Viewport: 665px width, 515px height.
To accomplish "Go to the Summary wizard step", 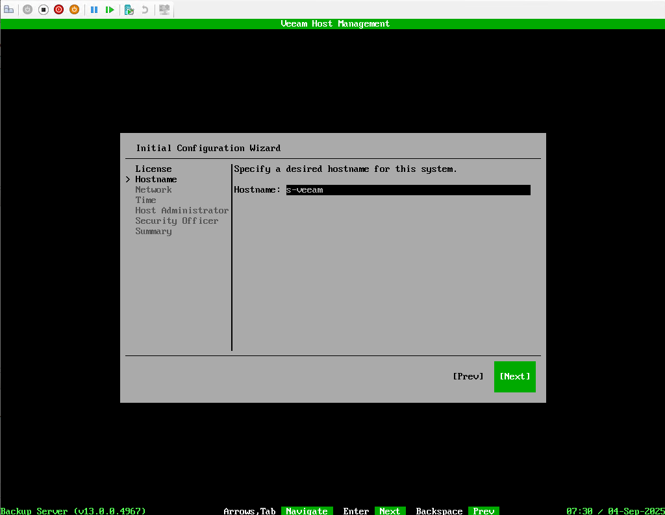I will pyautogui.click(x=153, y=231).
